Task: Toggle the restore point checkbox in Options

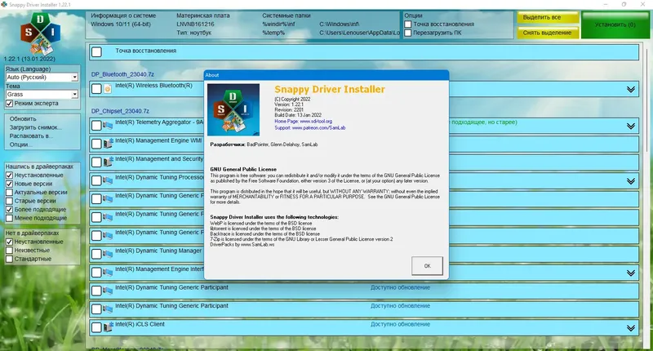Action: click(408, 24)
